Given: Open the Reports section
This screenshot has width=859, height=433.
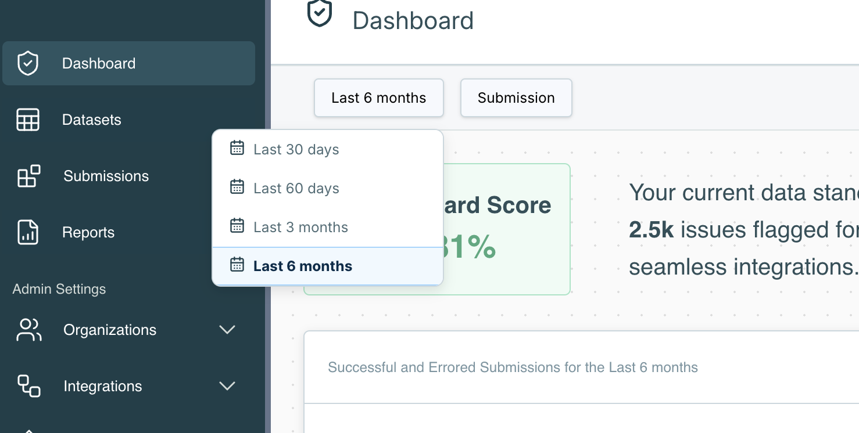Looking at the screenshot, I should pyautogui.click(x=88, y=232).
